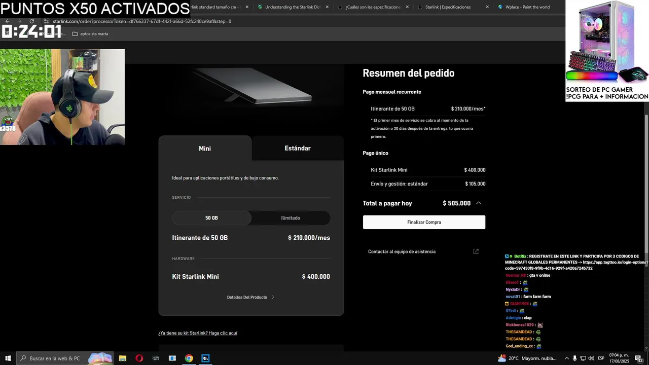649x365 pixels.
Task: Click '¿Ya tiene su kit Starlink? Haga clic aquí'
Action: 198,333
